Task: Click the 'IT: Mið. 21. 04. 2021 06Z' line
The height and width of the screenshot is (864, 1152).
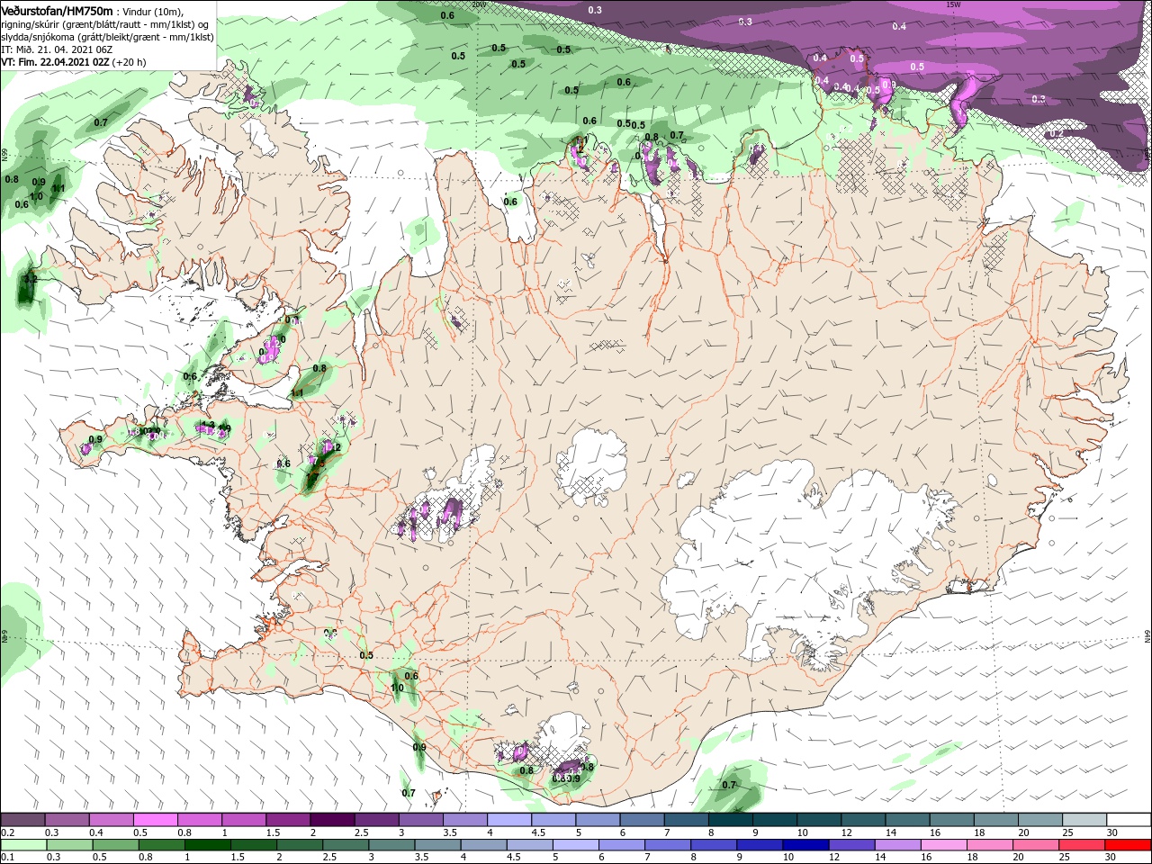Action: click(58, 49)
